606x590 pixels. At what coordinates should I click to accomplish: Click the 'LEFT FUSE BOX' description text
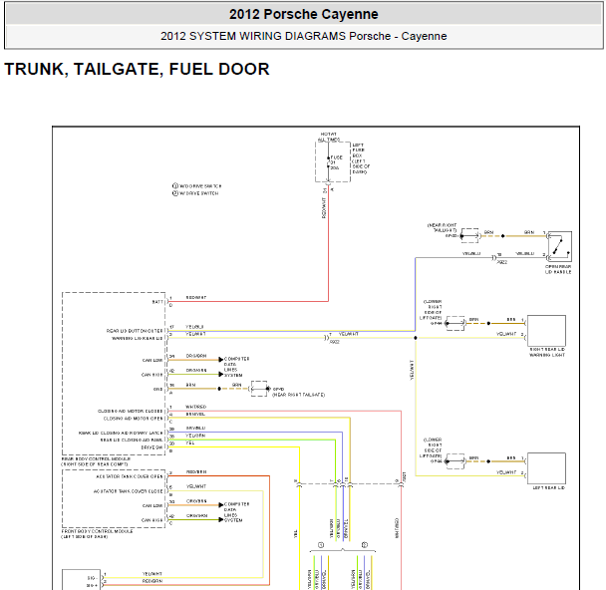click(361, 158)
